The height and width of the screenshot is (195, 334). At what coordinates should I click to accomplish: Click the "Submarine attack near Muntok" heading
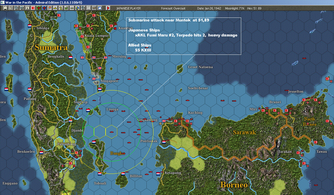click(169, 20)
